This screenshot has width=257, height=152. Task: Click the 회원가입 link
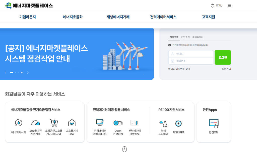pos(226,69)
